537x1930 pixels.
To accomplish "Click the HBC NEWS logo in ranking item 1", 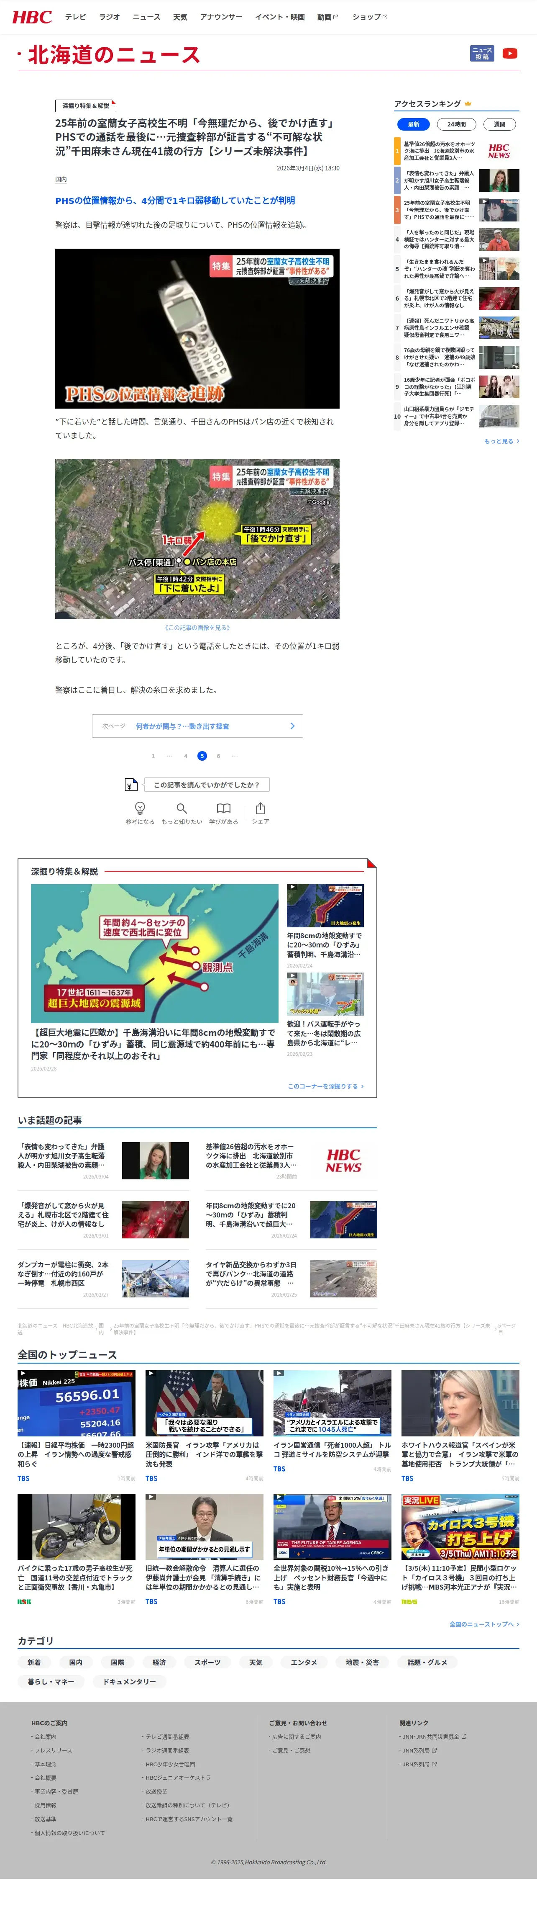I will pyautogui.click(x=499, y=151).
